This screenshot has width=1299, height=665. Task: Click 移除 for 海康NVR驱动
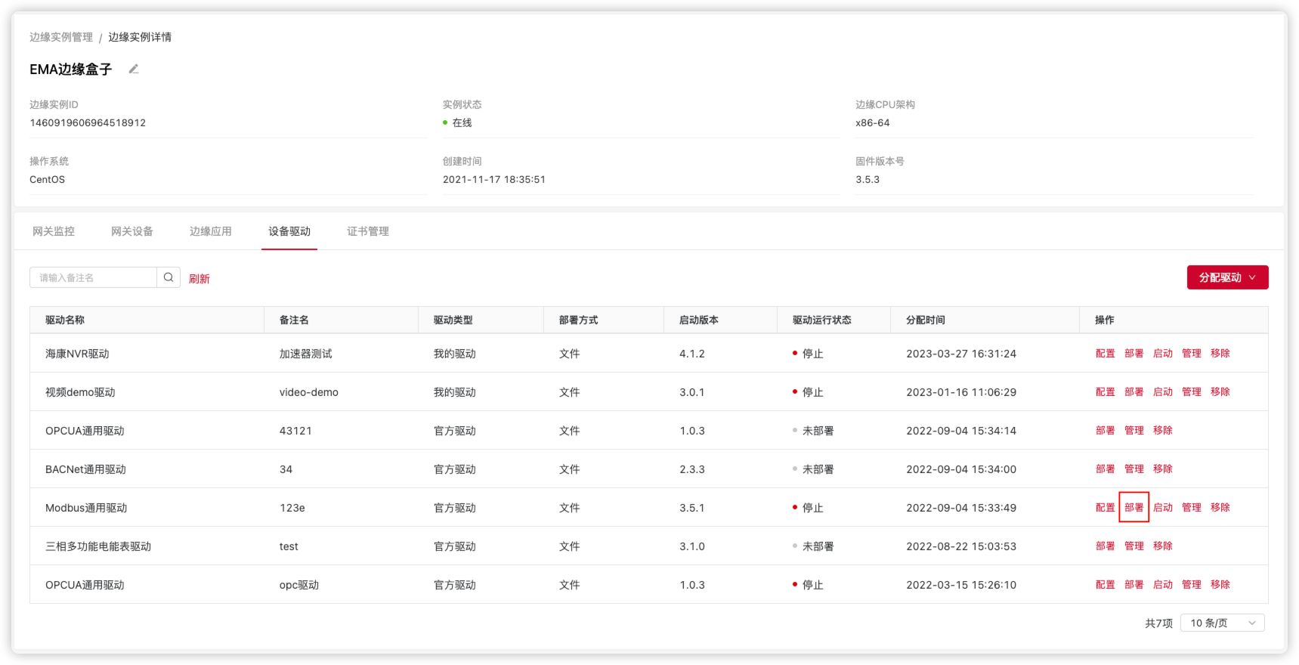(x=1220, y=353)
